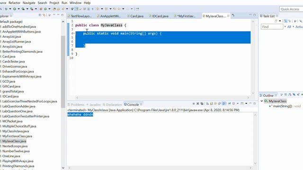Click Remove Launch X icon in Console
The height and width of the screenshot is (170, 303).
[x=198, y=104]
